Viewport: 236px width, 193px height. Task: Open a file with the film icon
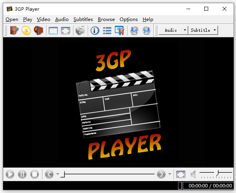14,31
